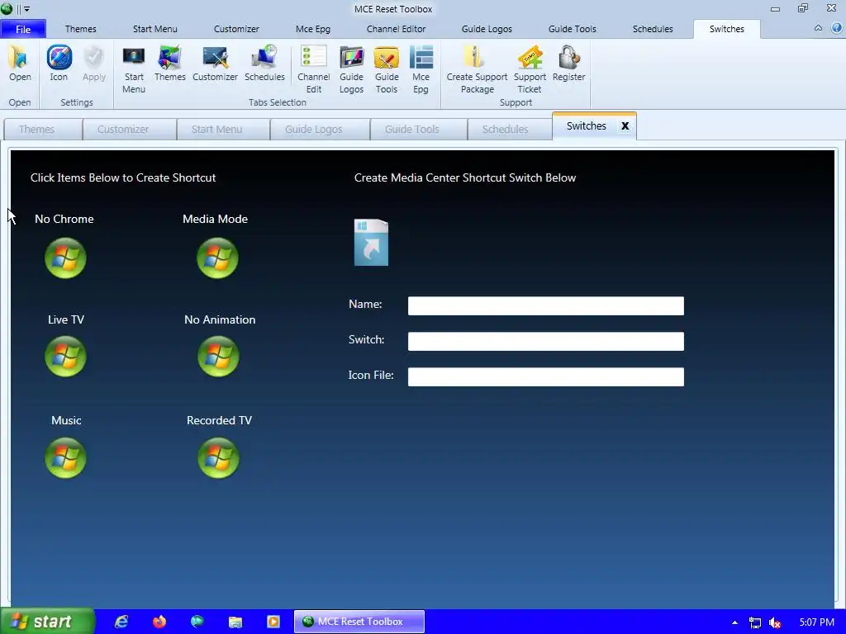Collapse the ribbon with the up arrow
The width and height of the screenshot is (846, 634).
[x=818, y=28]
